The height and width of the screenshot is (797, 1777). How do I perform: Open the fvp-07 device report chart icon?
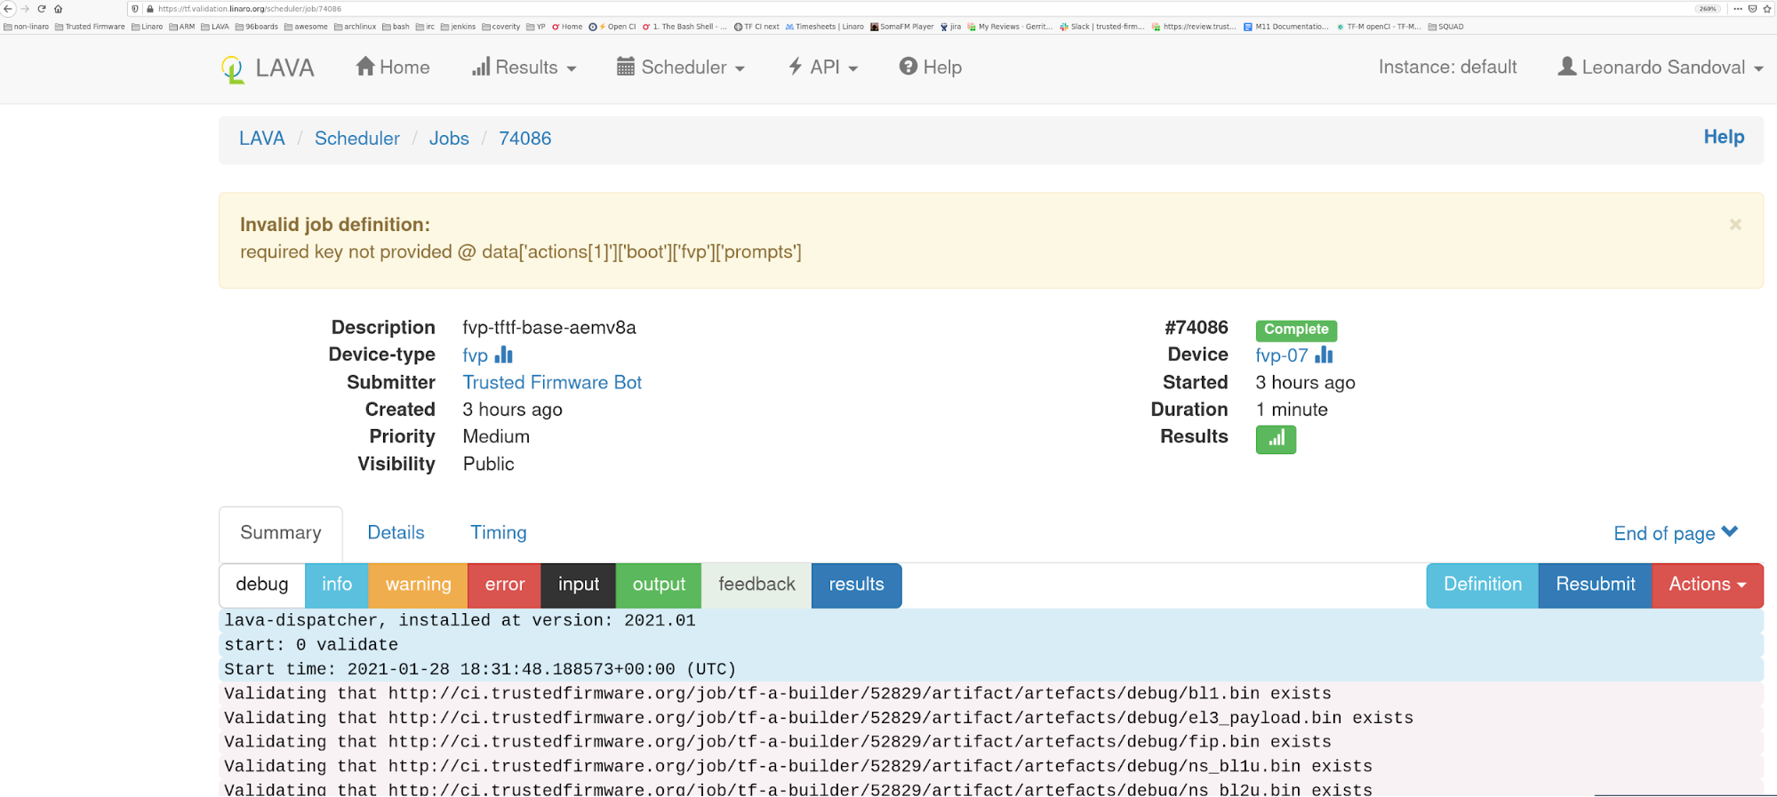pyautogui.click(x=1324, y=355)
